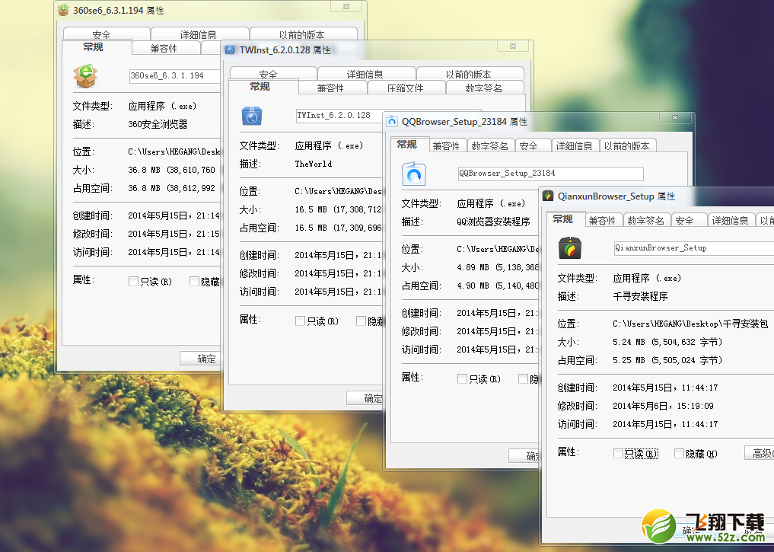Viewport: 774px width, 552px height.
Task: Close the TWInst properties window
Action: click(513, 46)
